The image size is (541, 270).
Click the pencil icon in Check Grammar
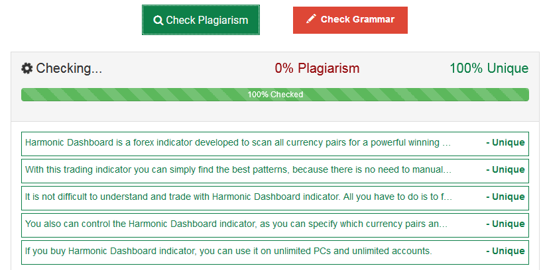click(x=311, y=19)
